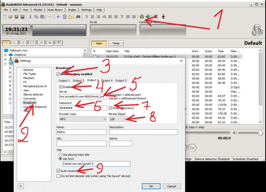The width and height of the screenshot is (266, 192).
Task: Click the Open file folder icon
Action: coord(10,17)
